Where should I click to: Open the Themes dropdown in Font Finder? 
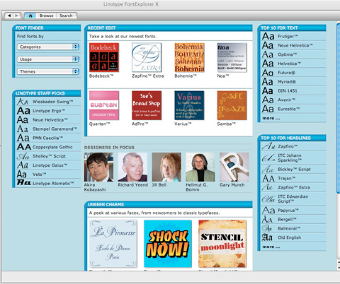pyautogui.click(x=48, y=71)
